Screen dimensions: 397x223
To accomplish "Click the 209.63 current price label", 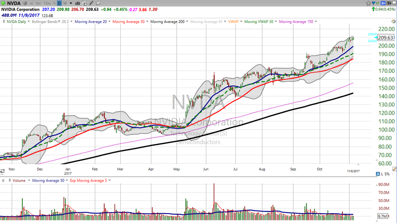I will (385, 38).
